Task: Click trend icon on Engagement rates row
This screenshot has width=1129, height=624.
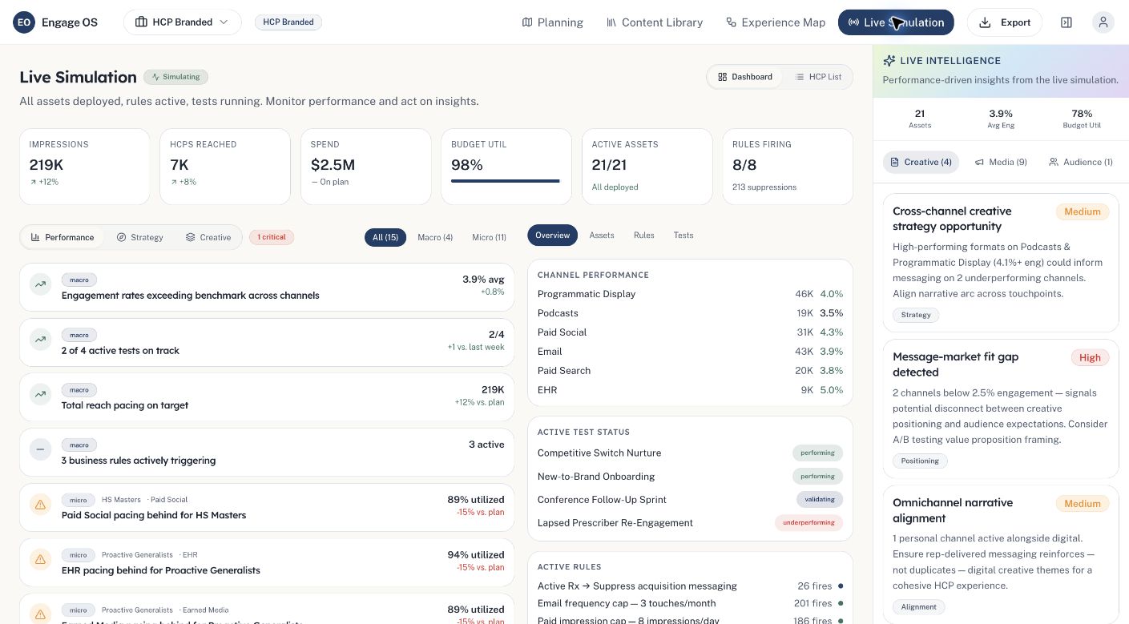Action: coord(40,284)
